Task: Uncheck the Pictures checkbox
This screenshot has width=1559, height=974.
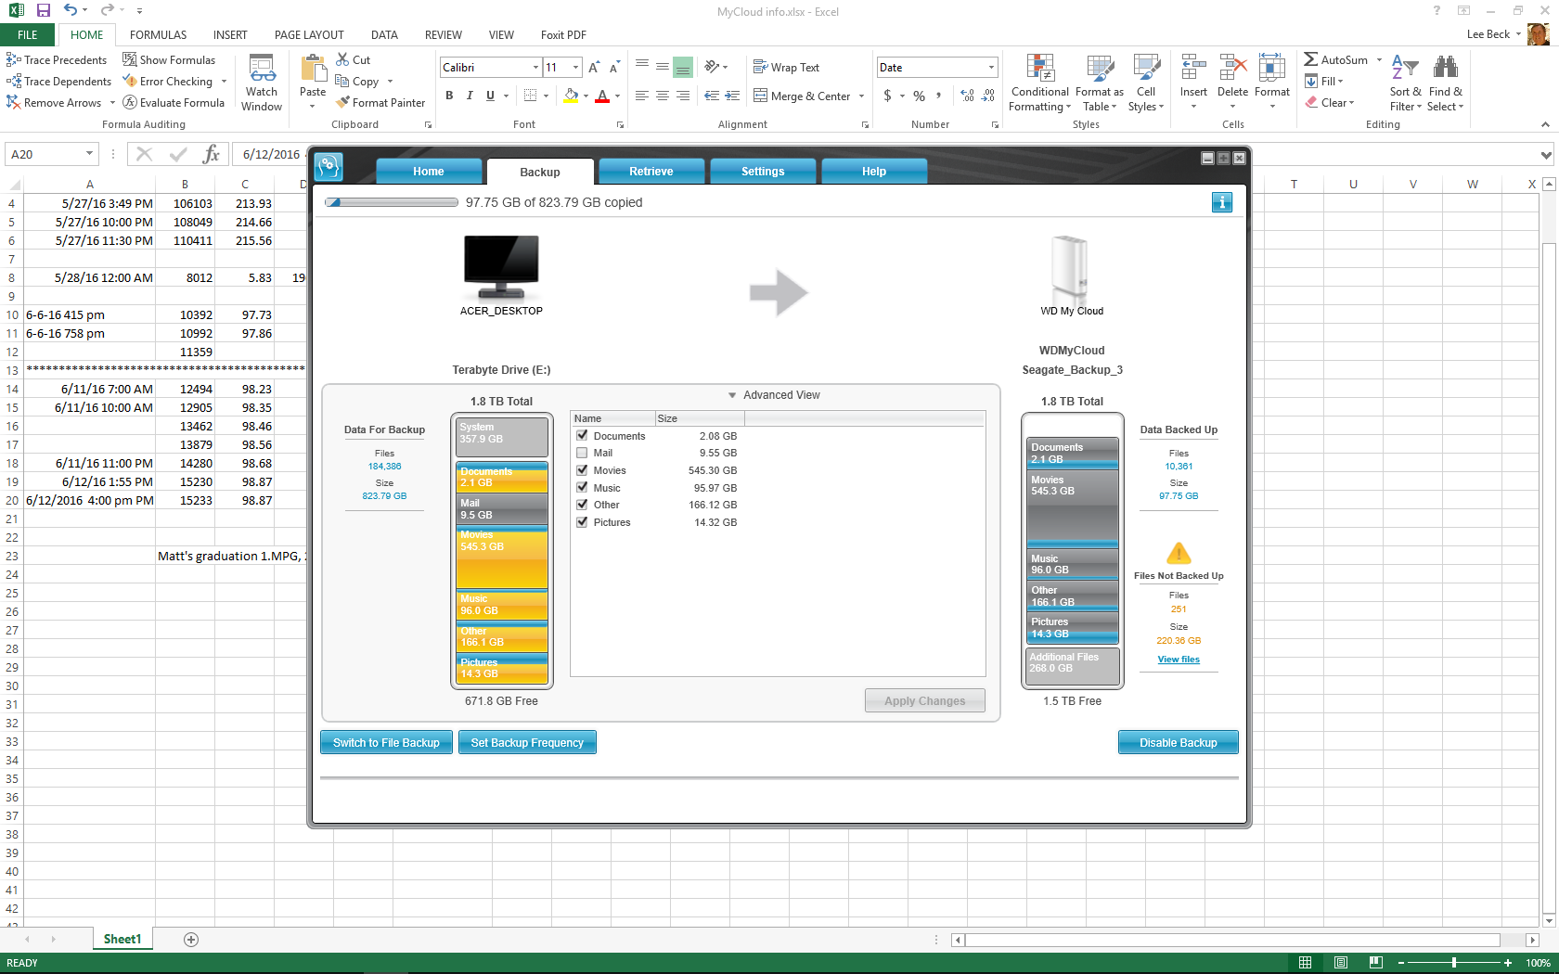Action: click(x=582, y=521)
